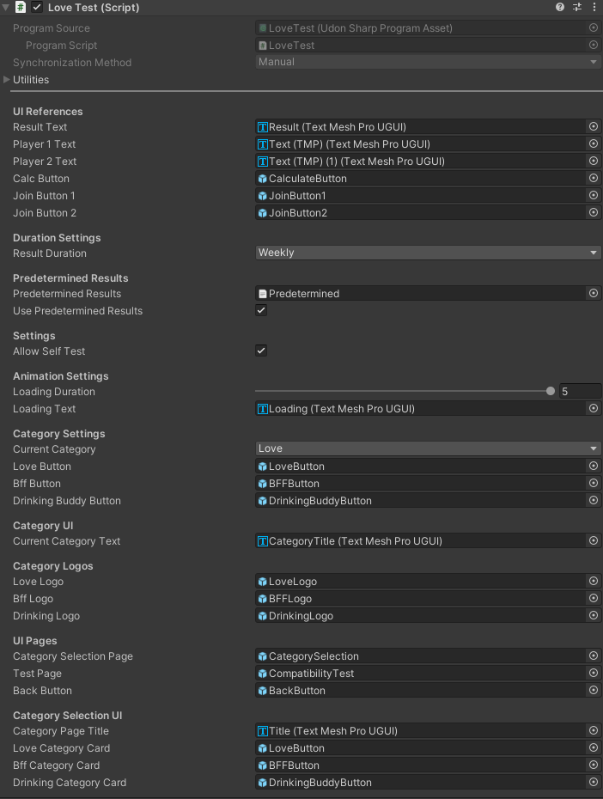The image size is (603, 799).
Task: Open object picker for Predetermined Results
Action: point(593,294)
